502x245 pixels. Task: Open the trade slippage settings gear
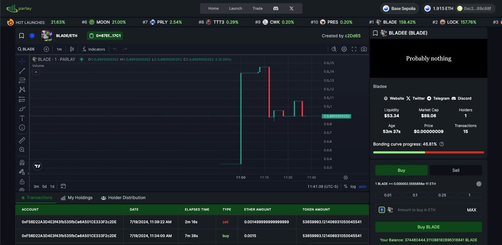click(479, 184)
